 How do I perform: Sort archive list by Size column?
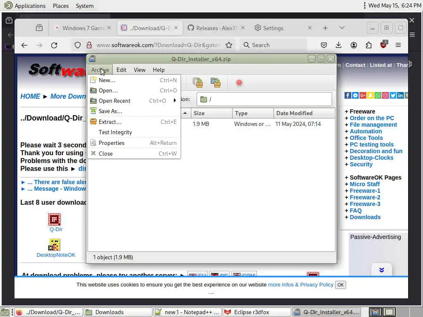point(212,113)
